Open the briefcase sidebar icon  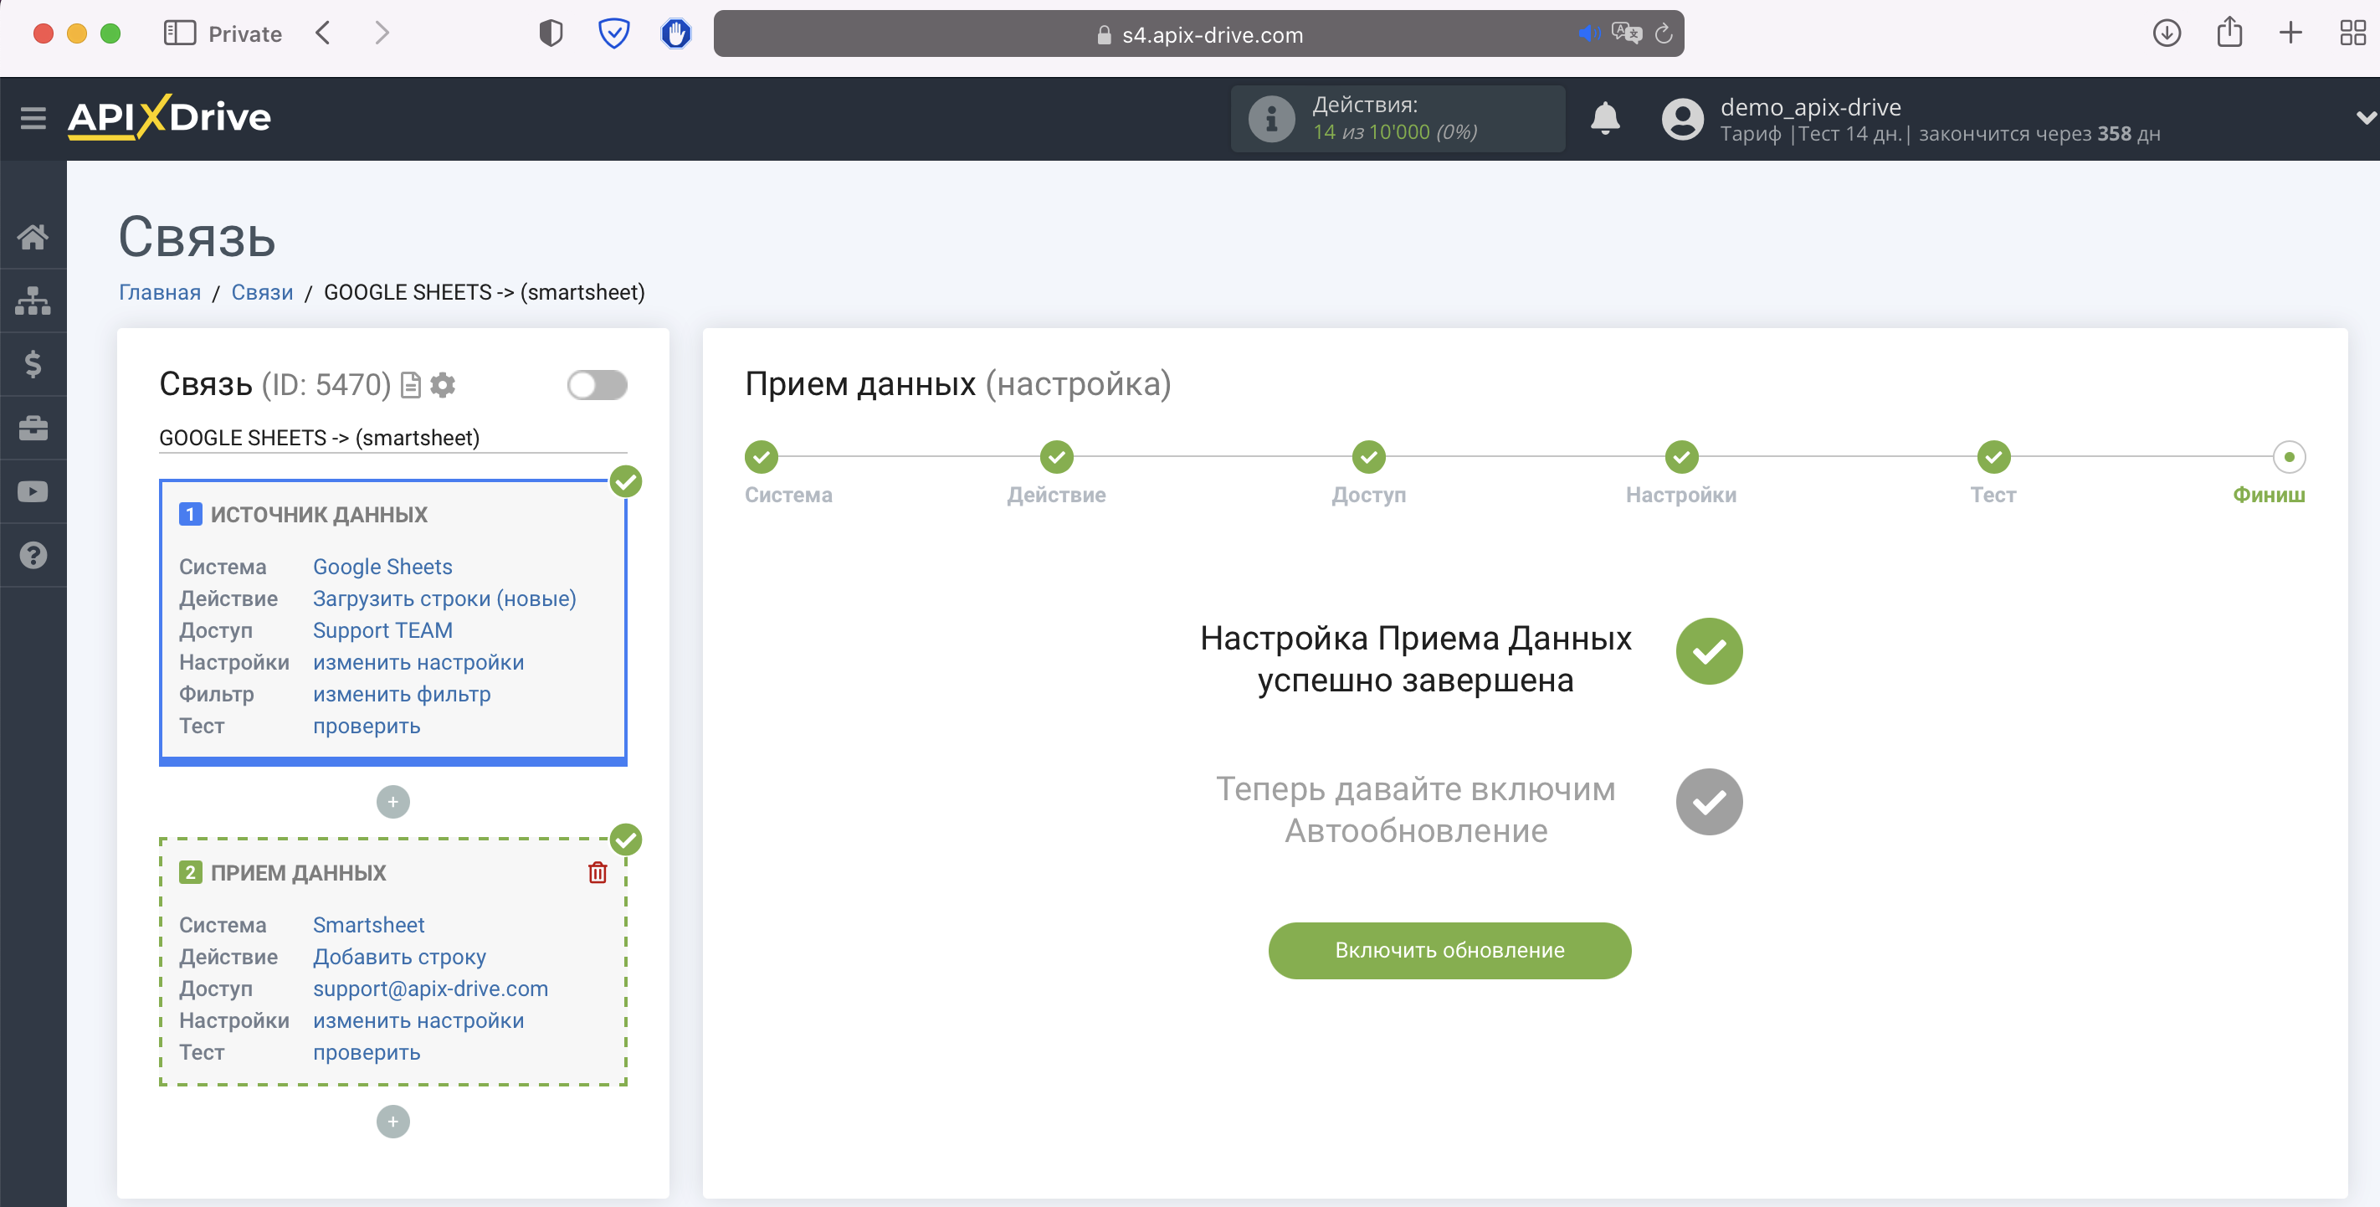point(33,428)
